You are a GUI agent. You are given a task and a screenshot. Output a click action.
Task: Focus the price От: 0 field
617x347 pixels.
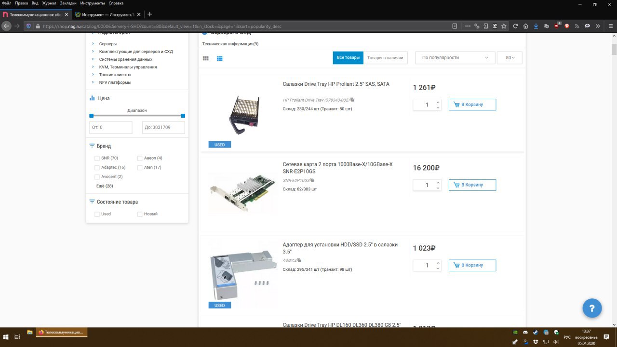pyautogui.click(x=111, y=127)
